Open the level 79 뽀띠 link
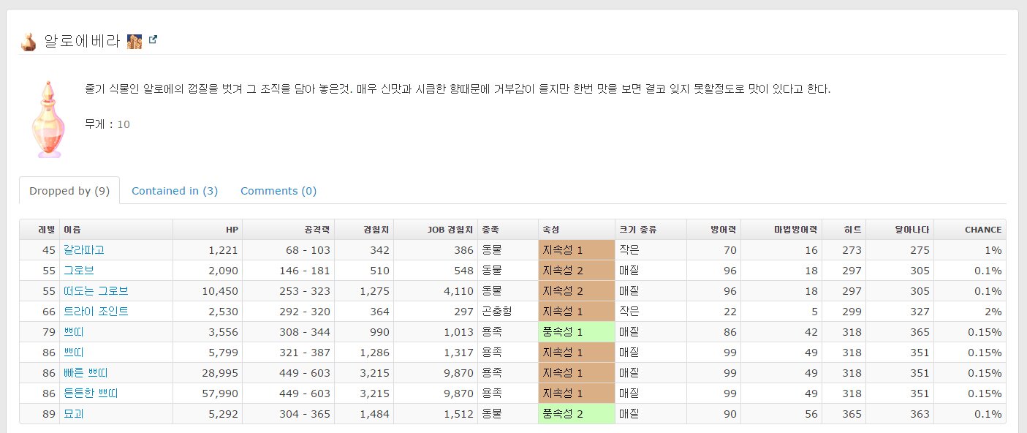This screenshot has width=1027, height=433. [x=74, y=332]
